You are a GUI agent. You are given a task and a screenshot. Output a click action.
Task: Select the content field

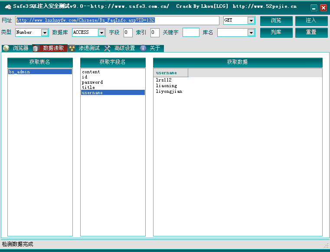pyautogui.click(x=113, y=72)
